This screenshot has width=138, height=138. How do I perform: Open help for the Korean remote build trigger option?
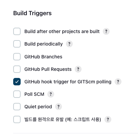(x=108, y=119)
